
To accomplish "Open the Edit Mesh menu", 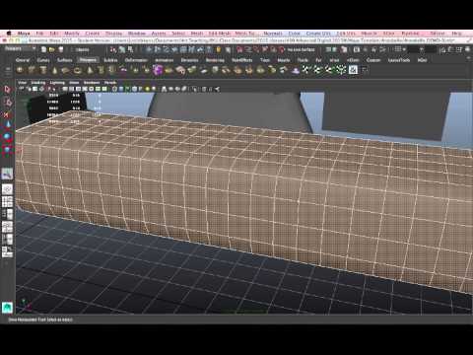I will 220,34.
